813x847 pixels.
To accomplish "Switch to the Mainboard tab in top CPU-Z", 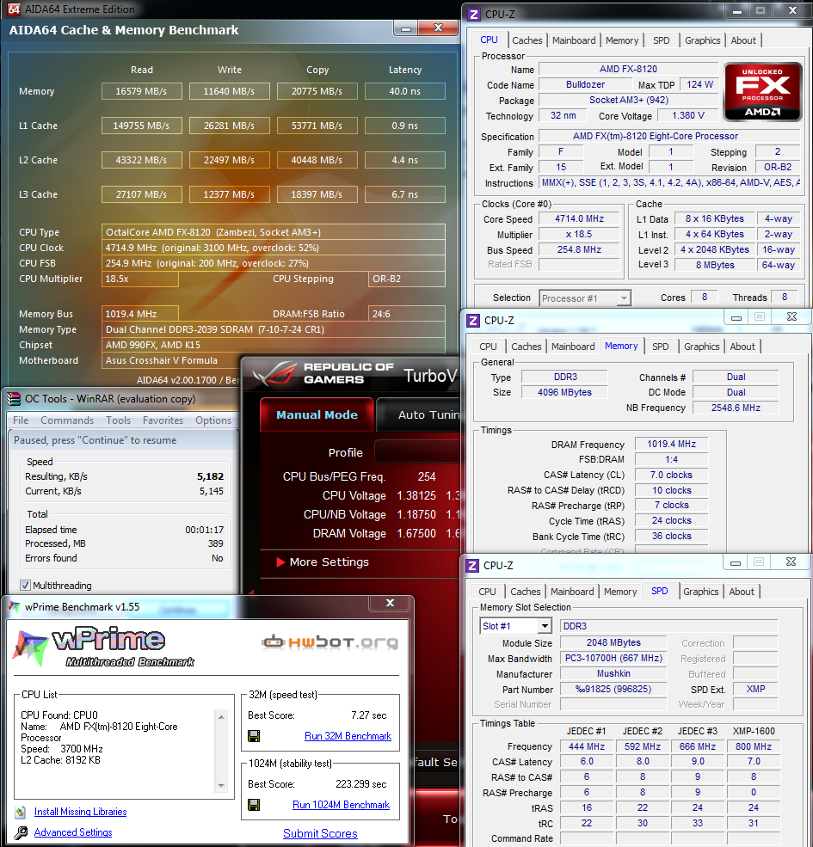I will tap(574, 40).
